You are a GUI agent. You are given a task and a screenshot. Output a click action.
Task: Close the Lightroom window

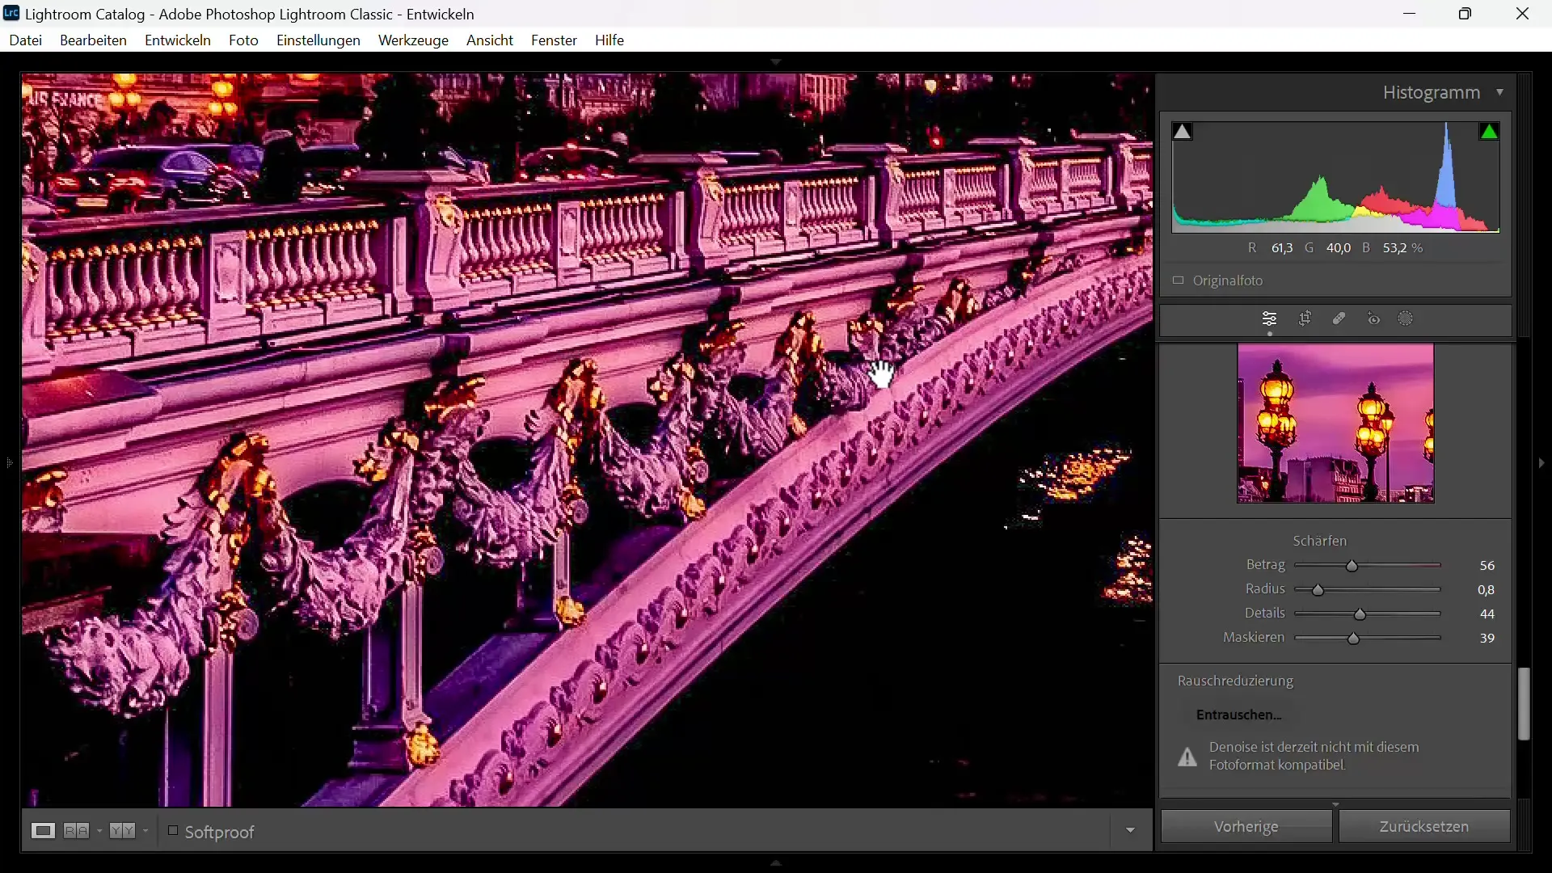(1523, 14)
